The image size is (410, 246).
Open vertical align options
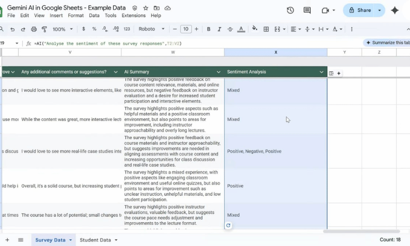(x=310, y=29)
